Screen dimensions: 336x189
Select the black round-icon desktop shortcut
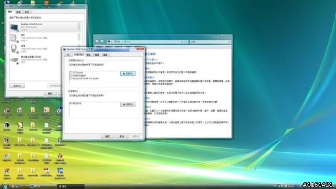pyautogui.click(x=7, y=127)
